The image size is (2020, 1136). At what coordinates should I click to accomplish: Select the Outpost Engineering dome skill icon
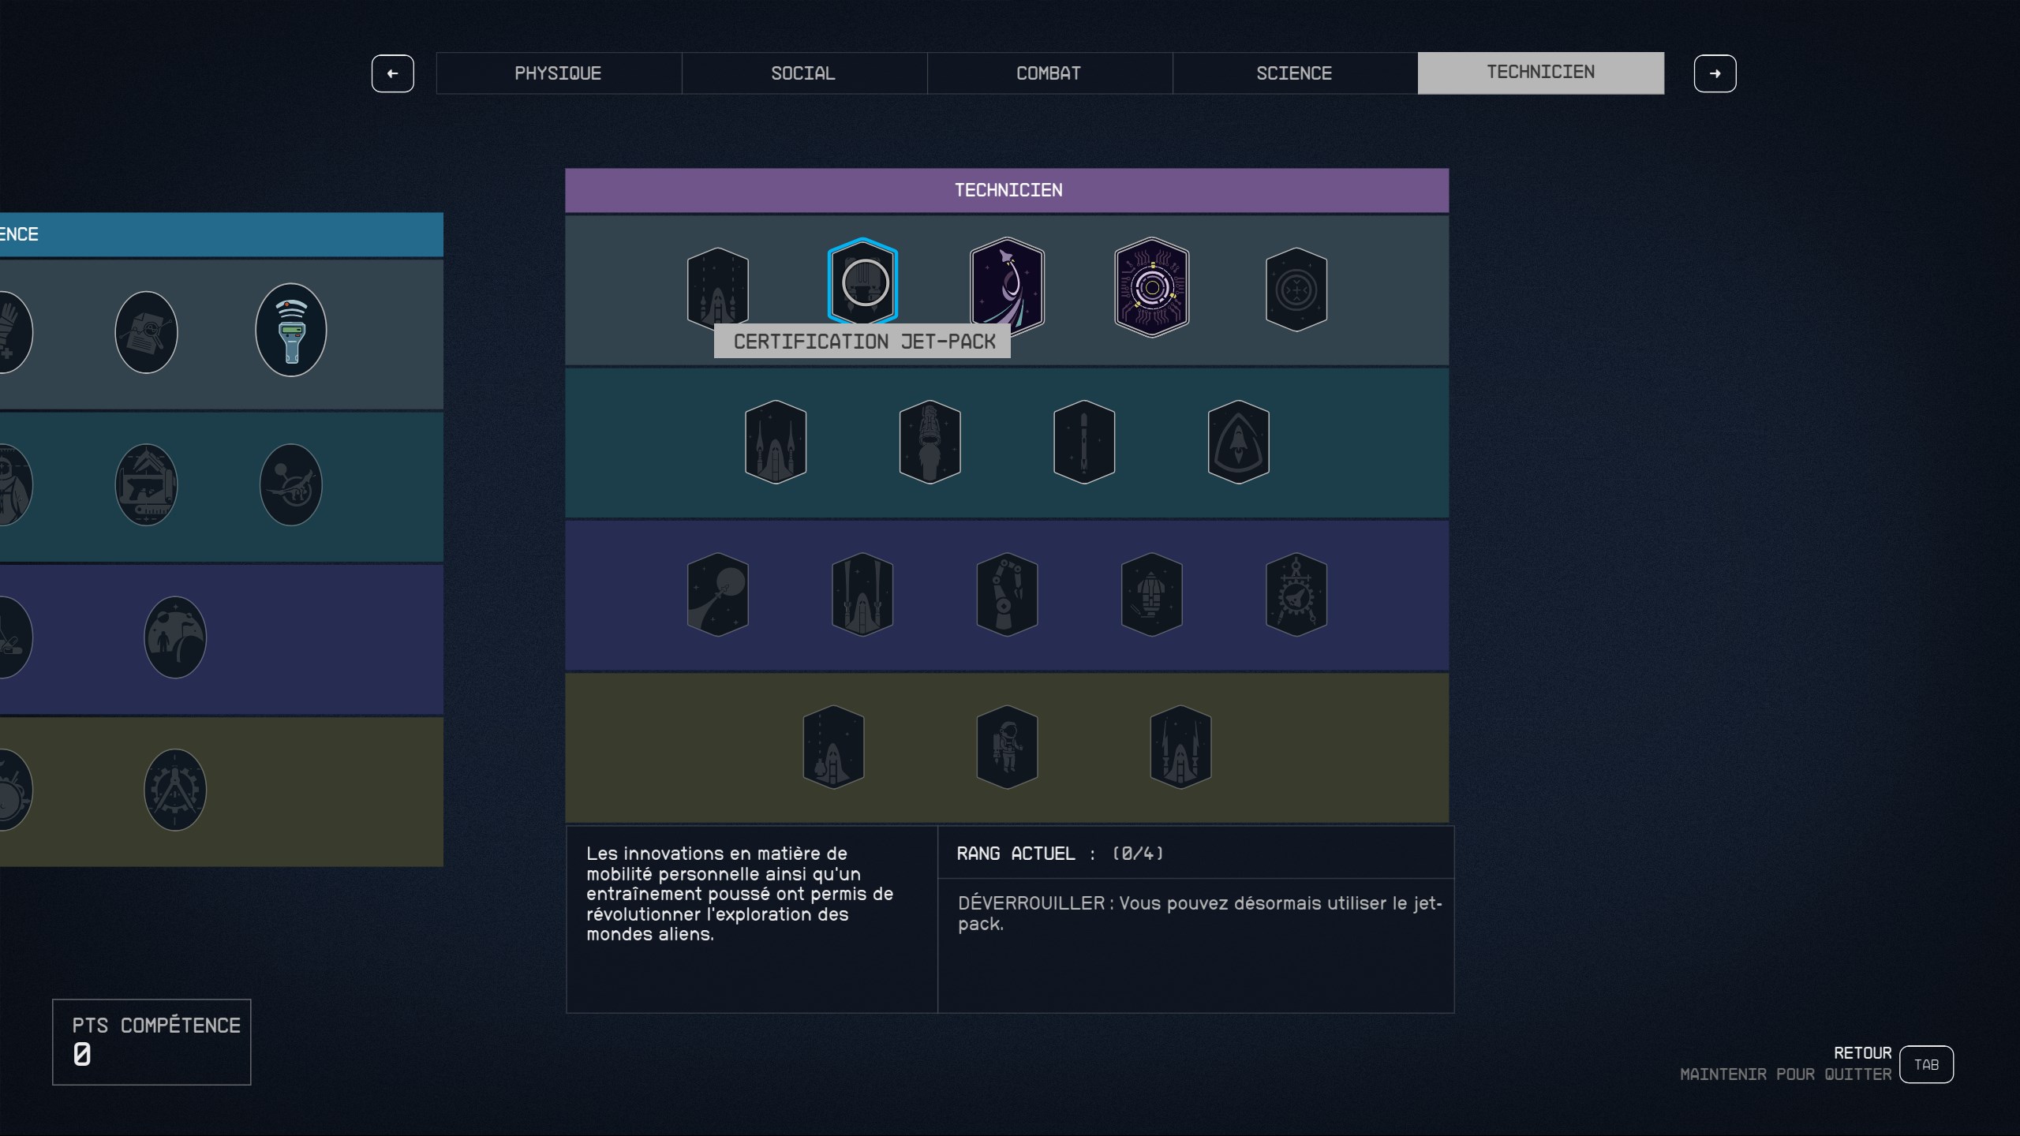tap(174, 637)
